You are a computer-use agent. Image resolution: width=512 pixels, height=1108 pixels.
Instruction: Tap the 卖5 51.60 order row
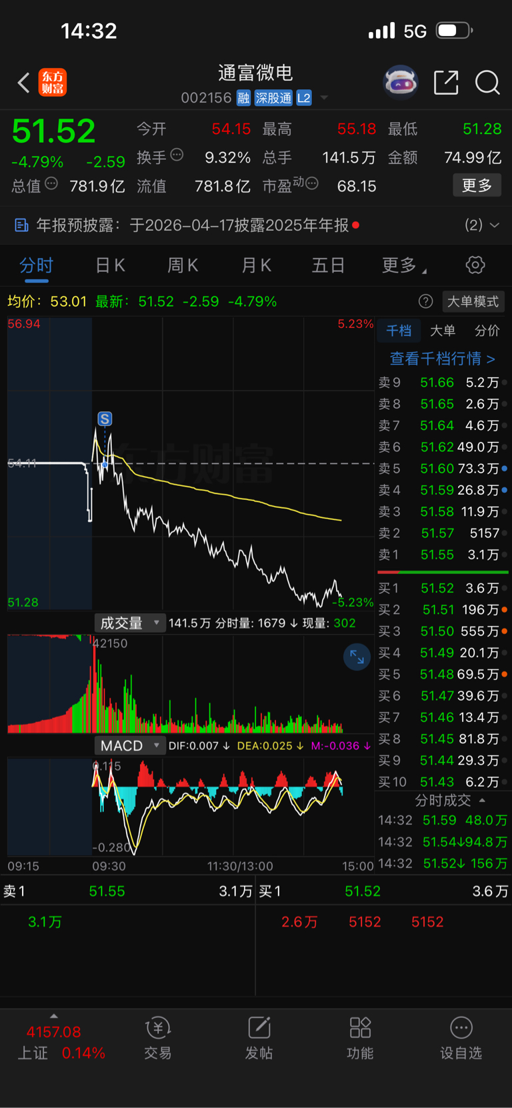[x=443, y=469]
